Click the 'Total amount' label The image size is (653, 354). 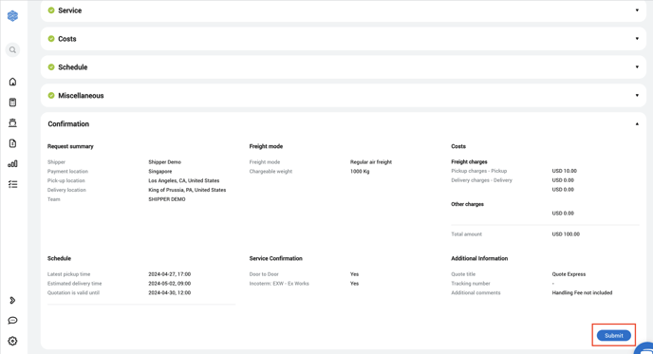[466, 234]
